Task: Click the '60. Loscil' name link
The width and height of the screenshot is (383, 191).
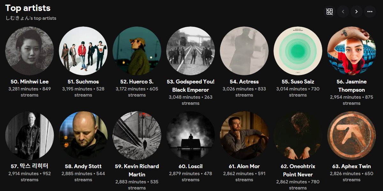Action: [191, 166]
